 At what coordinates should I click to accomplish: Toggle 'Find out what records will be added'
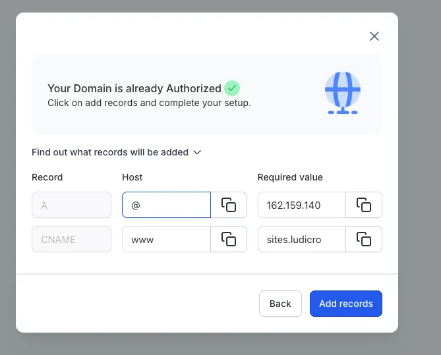click(x=117, y=152)
